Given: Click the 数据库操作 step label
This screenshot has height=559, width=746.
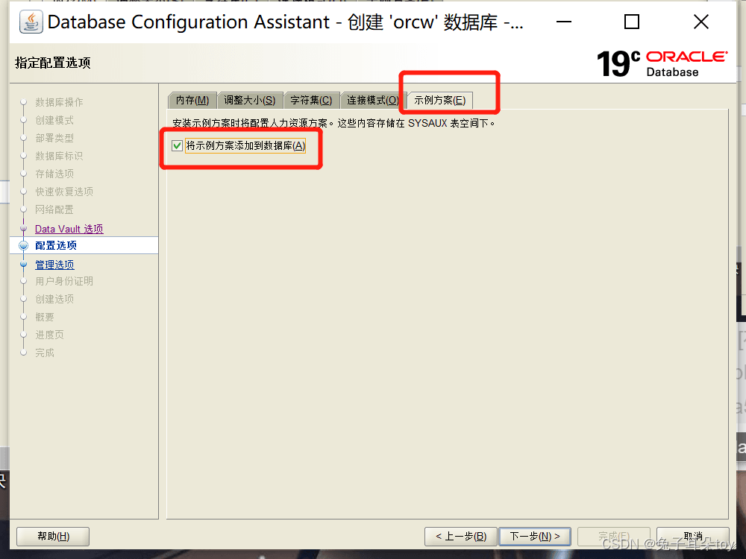Looking at the screenshot, I should [59, 102].
